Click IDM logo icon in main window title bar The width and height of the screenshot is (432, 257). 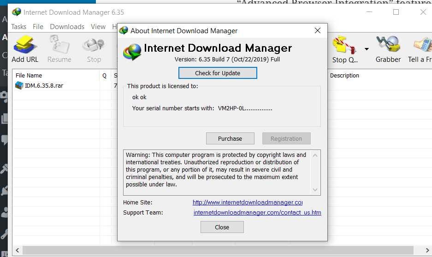(17, 12)
